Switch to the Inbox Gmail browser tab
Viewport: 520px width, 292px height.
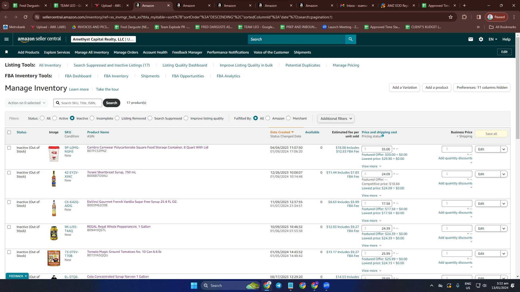coord(357,5)
